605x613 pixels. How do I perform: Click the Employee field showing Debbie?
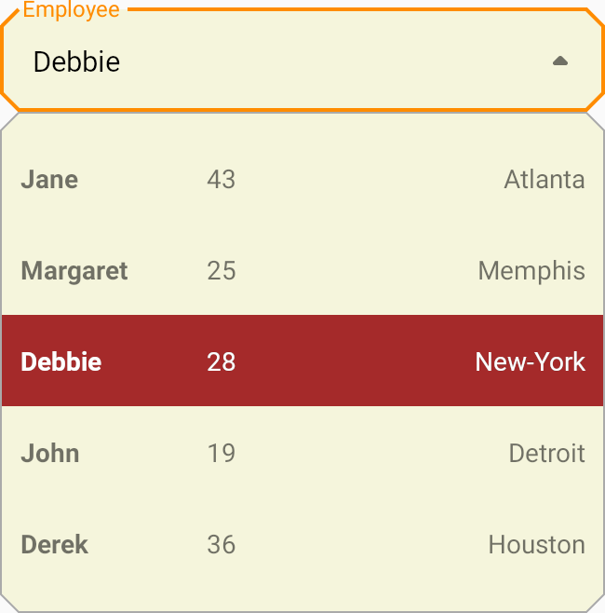coord(279,62)
